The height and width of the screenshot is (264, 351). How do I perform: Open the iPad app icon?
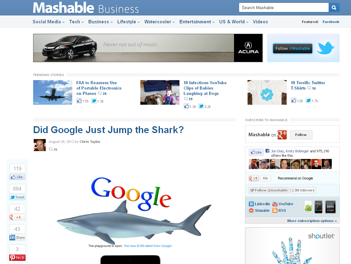coord(331,207)
